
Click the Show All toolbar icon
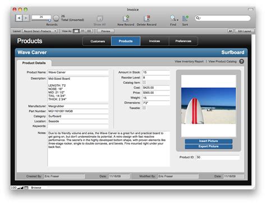coord(100,19)
